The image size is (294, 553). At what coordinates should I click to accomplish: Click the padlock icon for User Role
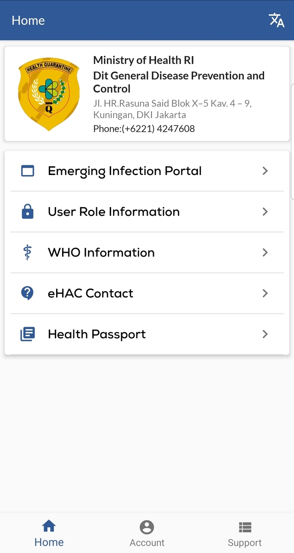[x=28, y=212]
